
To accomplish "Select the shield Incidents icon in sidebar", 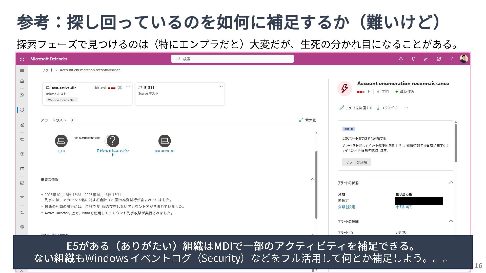I will click(22, 110).
